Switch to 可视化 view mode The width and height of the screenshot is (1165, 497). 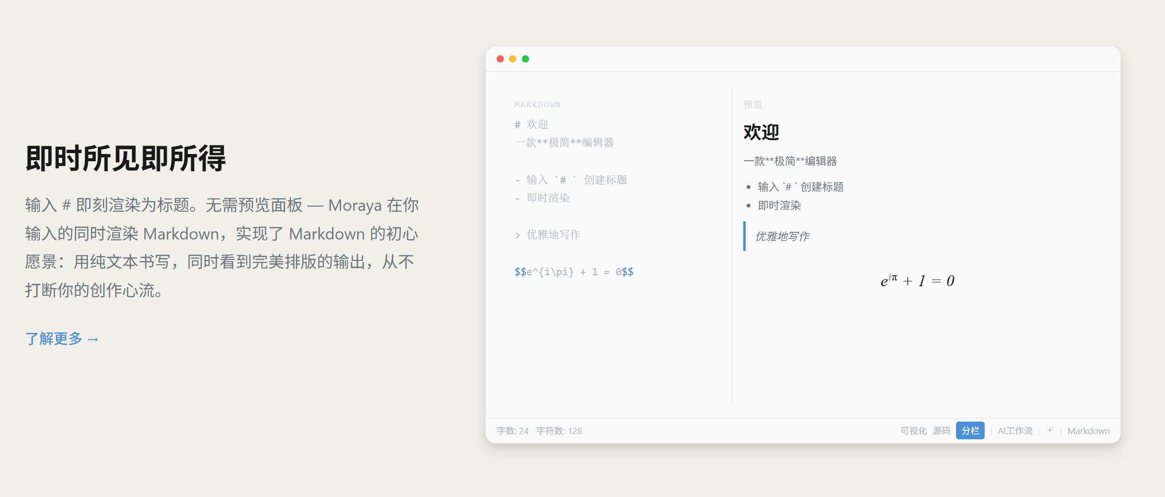pos(913,431)
